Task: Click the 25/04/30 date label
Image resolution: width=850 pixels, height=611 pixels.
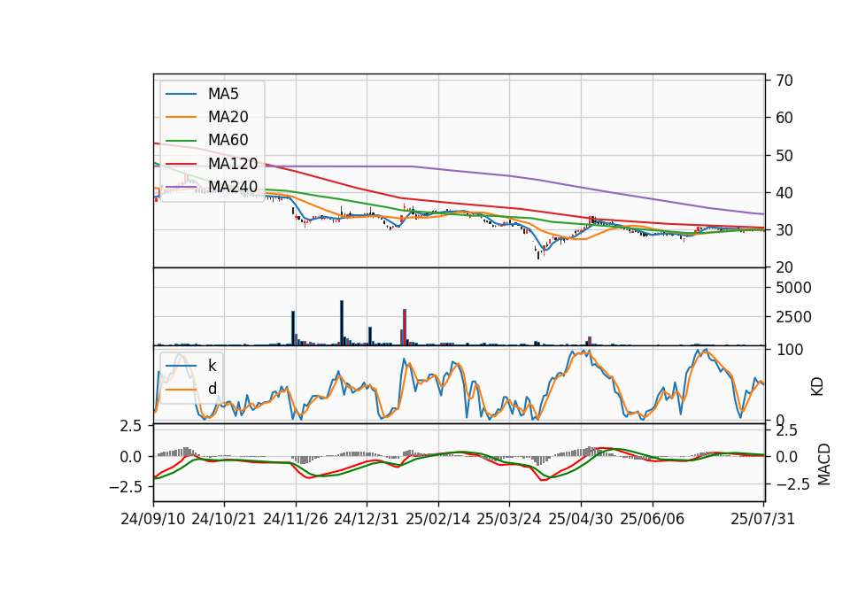Action: (581, 519)
